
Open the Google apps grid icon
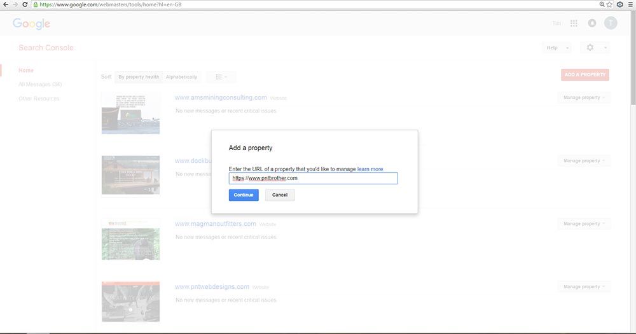pyautogui.click(x=574, y=23)
